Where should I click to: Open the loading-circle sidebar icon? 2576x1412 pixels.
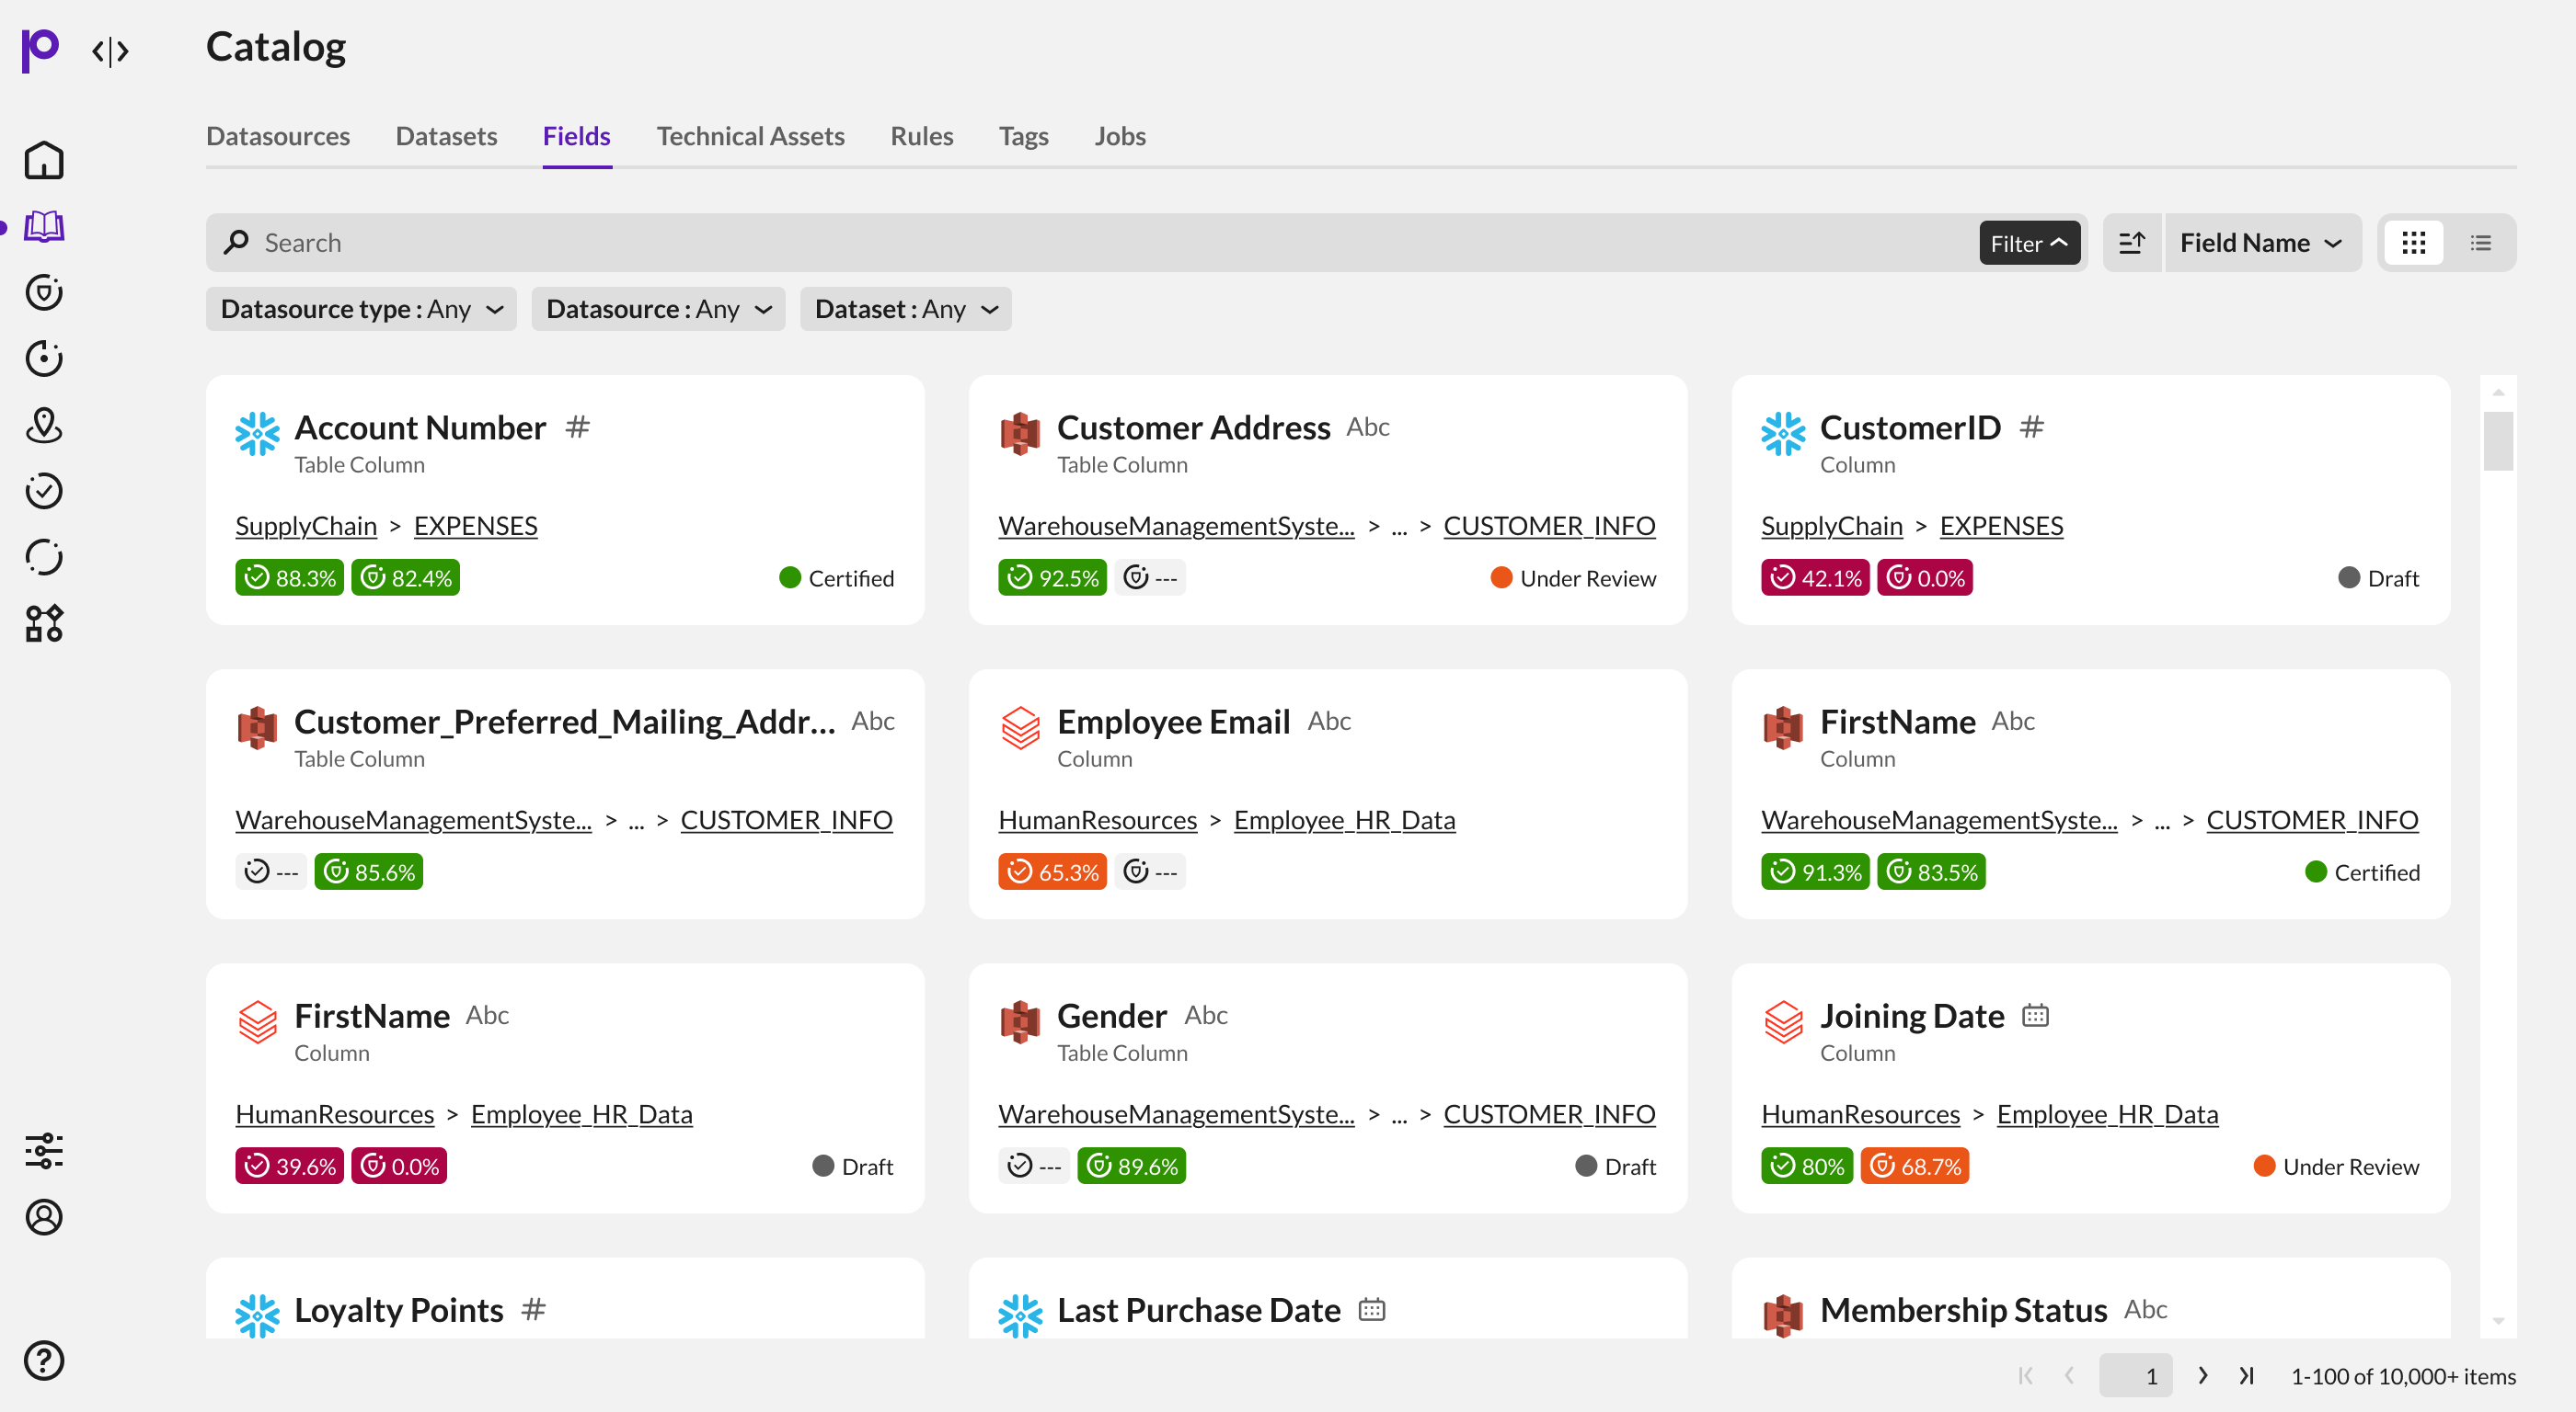point(44,556)
